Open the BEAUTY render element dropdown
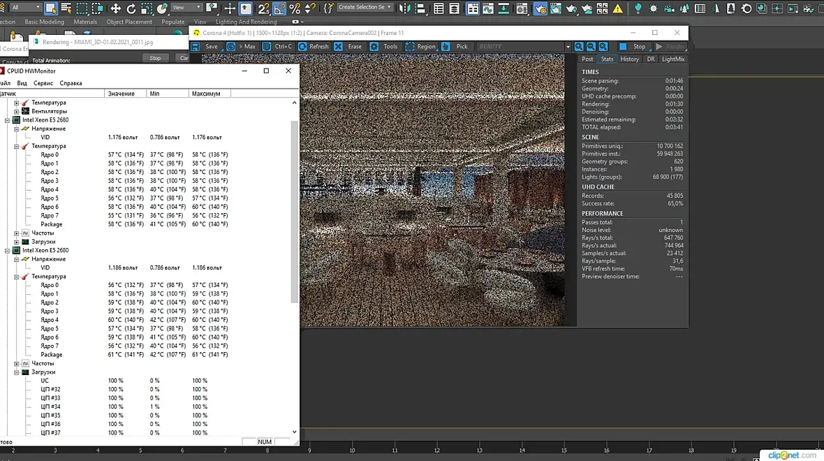Image resolution: width=824 pixels, height=461 pixels. (x=567, y=47)
